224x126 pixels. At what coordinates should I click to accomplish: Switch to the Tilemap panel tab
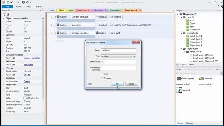tap(189, 123)
